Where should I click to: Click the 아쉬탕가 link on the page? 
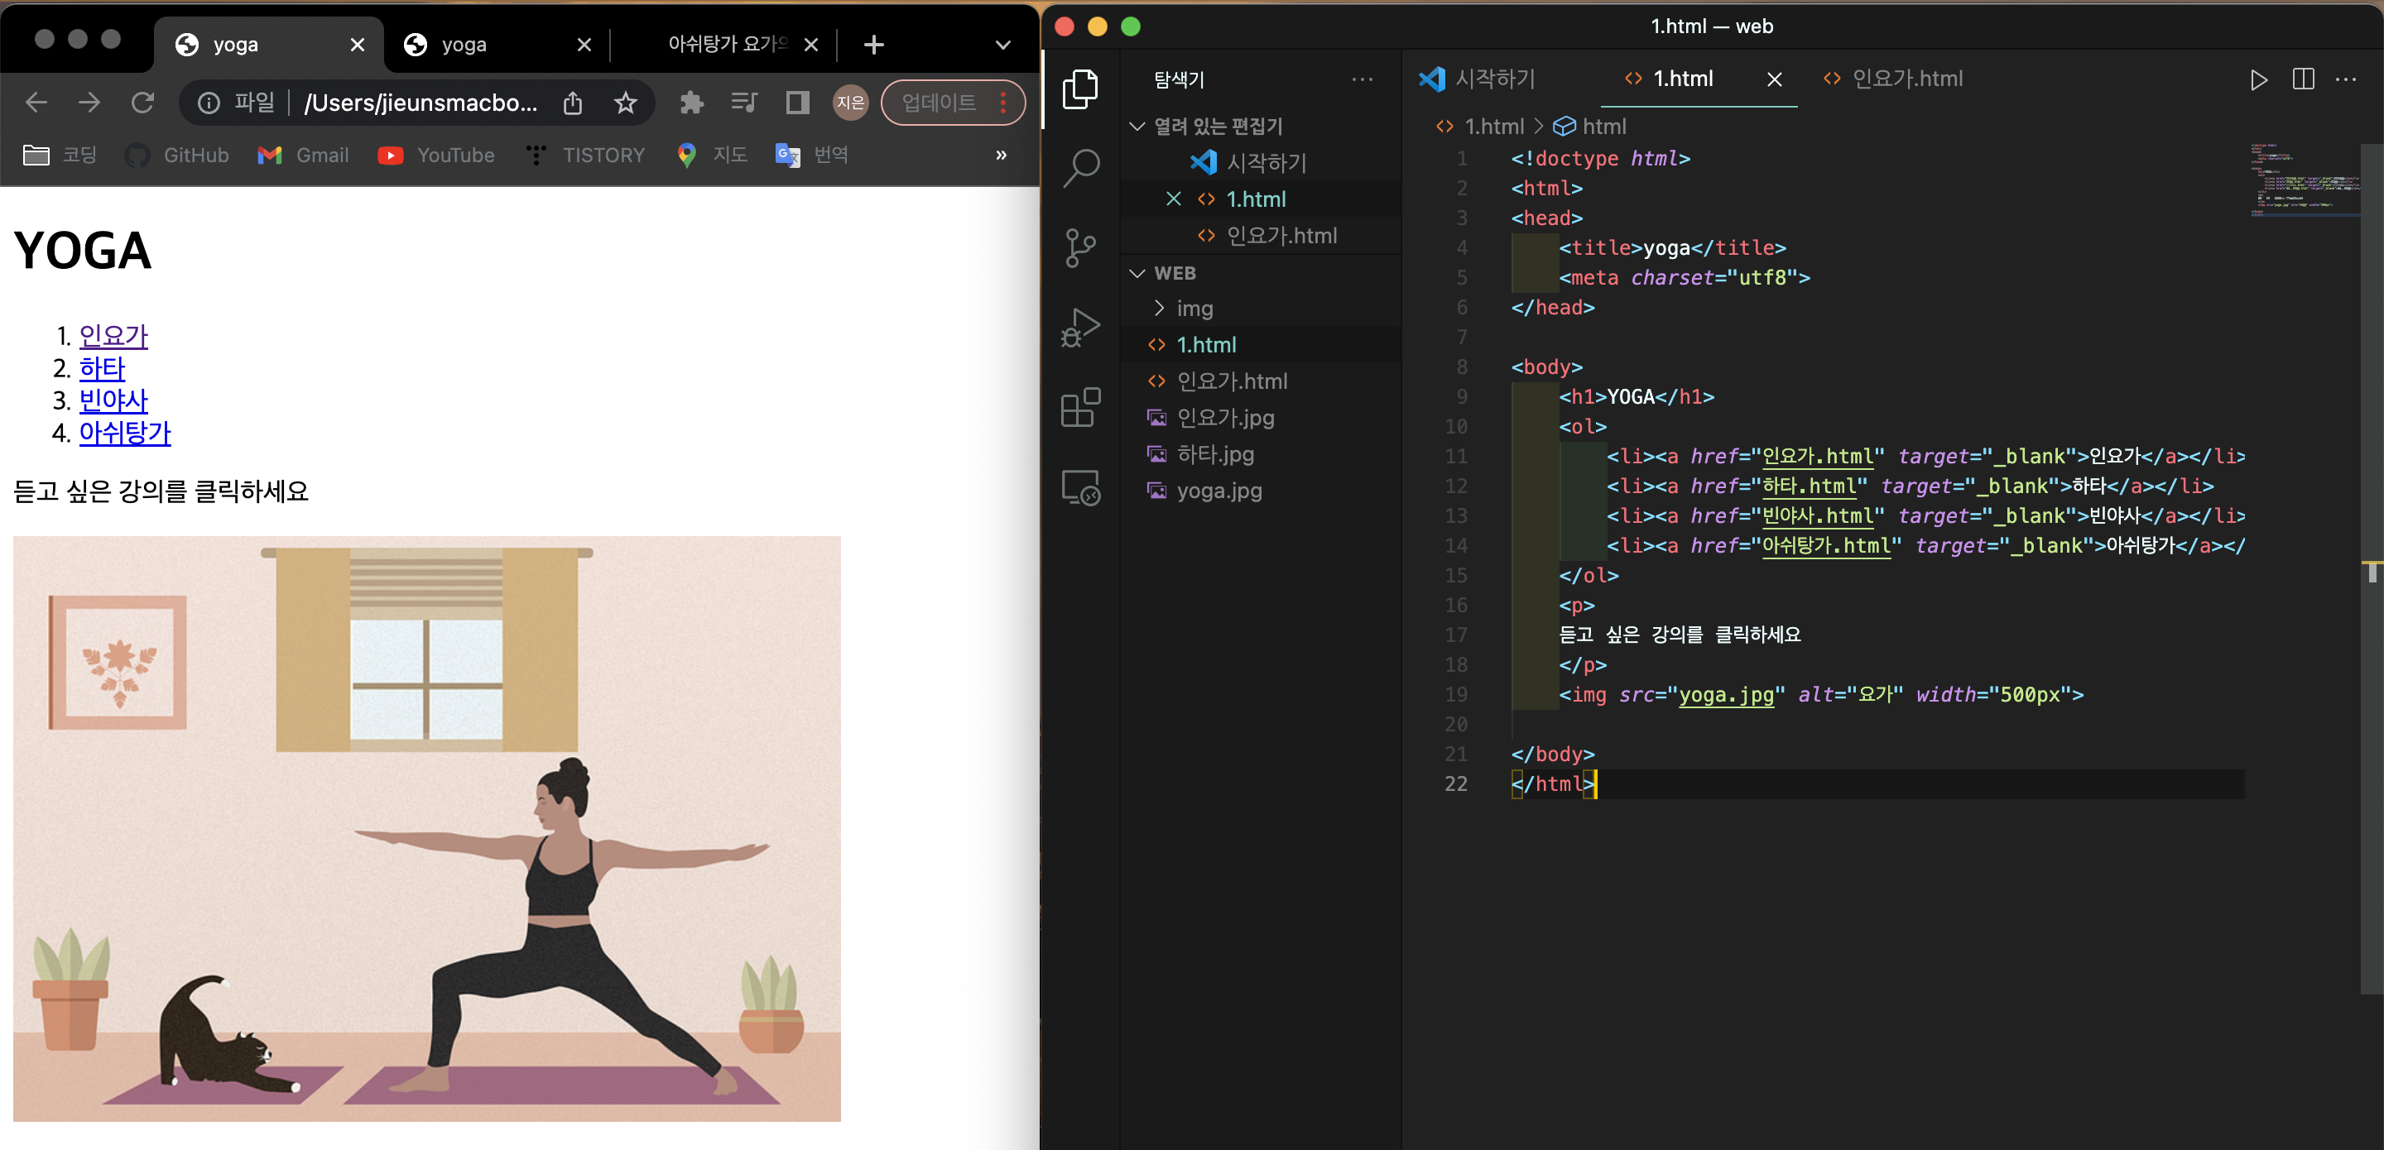coord(125,432)
